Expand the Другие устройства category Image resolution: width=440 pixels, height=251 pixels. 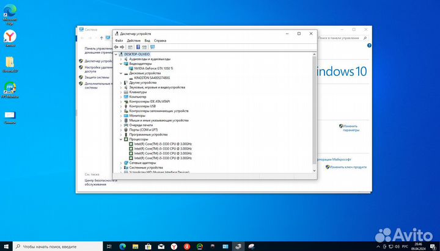point(121,82)
